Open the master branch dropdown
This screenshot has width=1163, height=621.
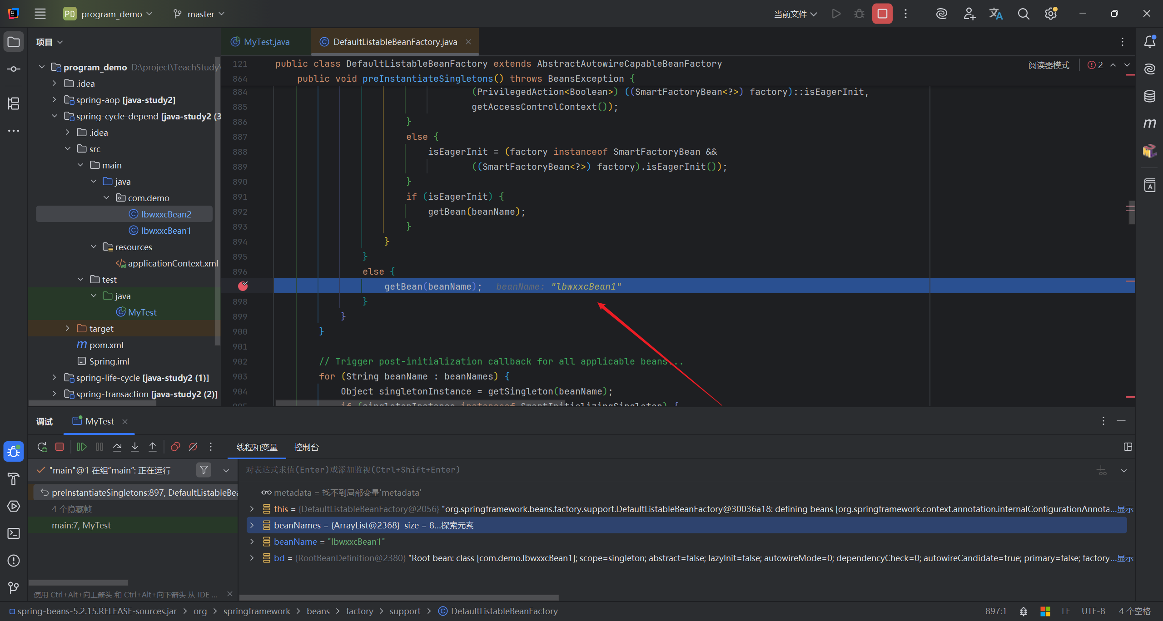pyautogui.click(x=200, y=14)
